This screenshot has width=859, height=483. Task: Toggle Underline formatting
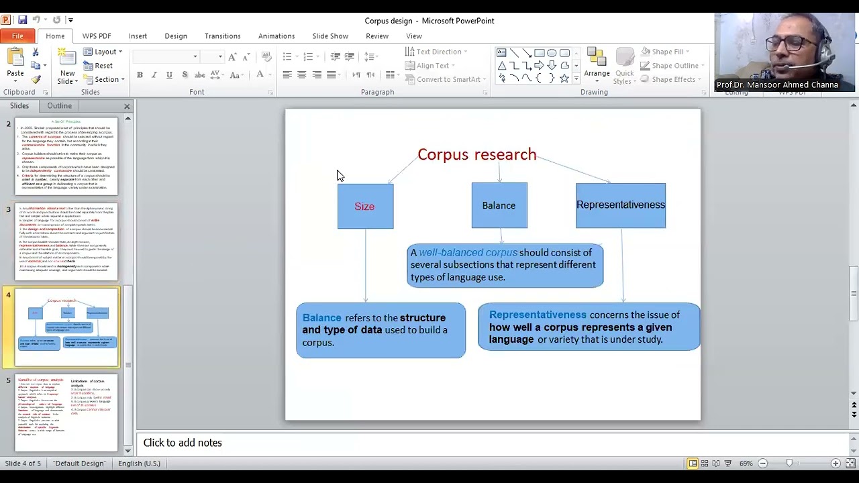coord(169,75)
